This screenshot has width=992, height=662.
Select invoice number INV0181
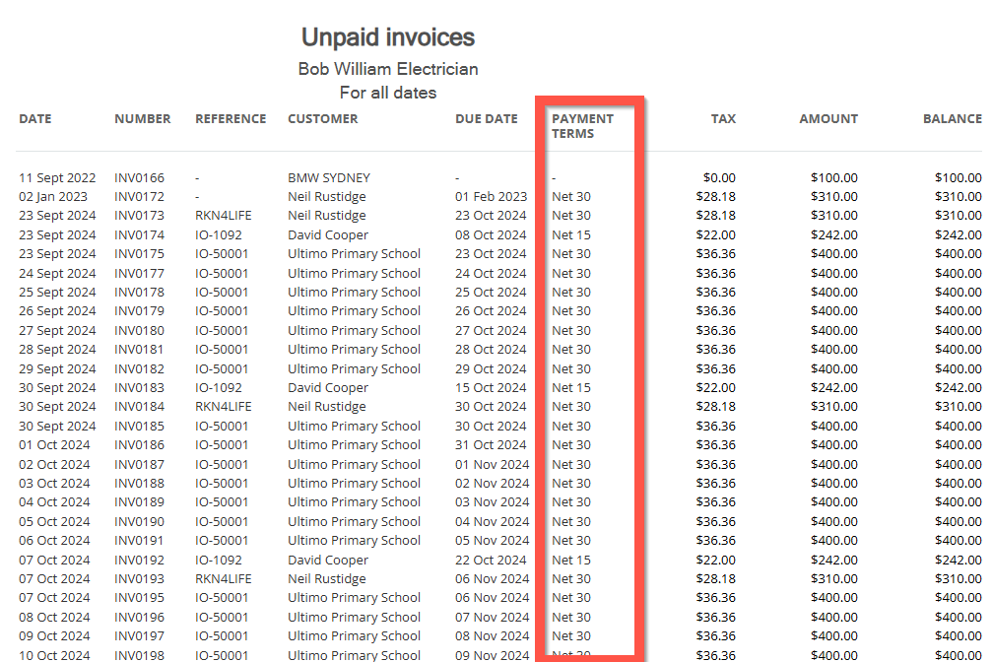pos(139,350)
